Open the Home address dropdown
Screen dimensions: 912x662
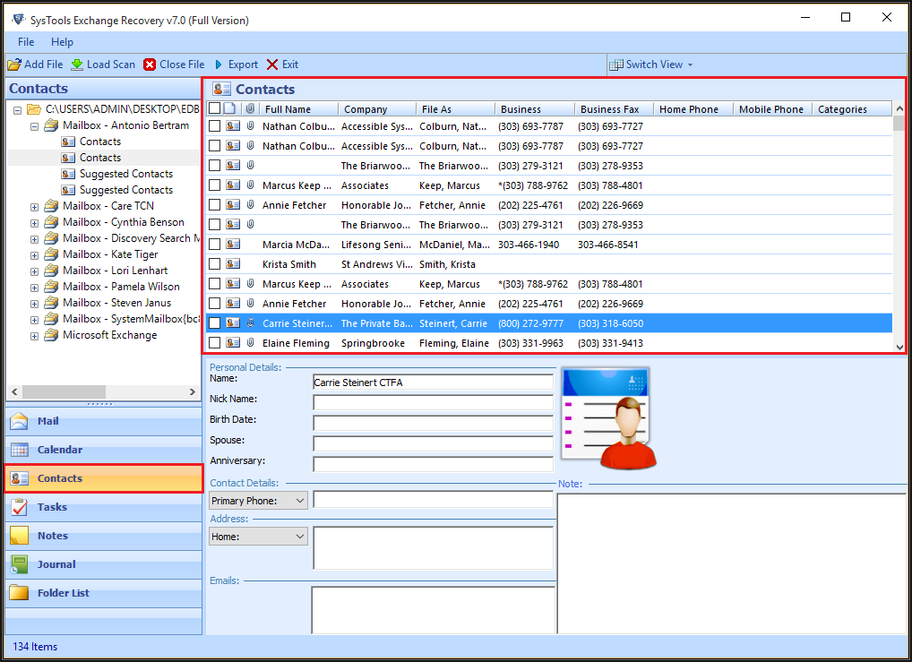click(x=258, y=537)
